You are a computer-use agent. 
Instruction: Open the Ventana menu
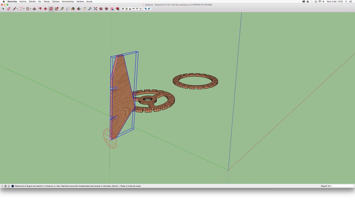click(80, 2)
